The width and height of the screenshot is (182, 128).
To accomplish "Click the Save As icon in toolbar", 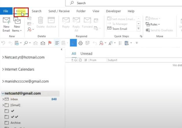I will click(87, 43).
